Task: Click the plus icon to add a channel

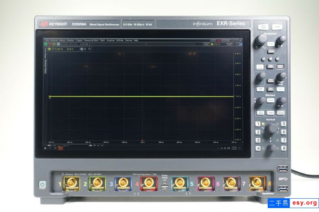Action: click(82, 49)
